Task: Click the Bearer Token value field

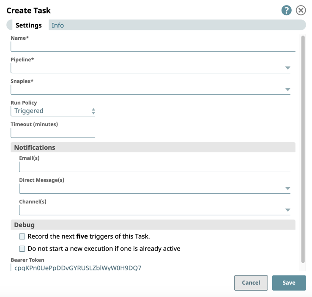Action: (78, 268)
